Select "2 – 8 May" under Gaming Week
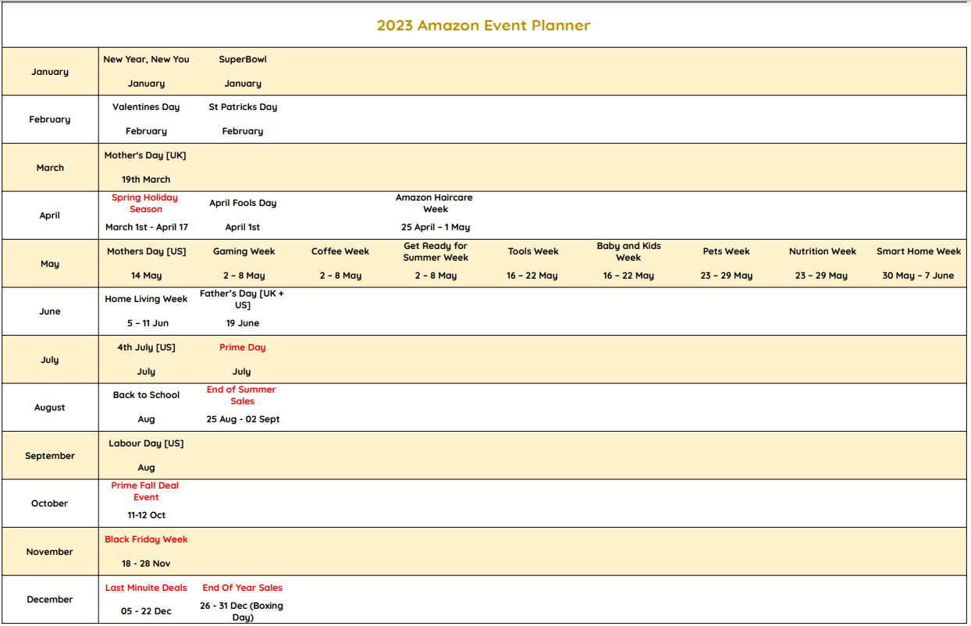Image resolution: width=971 pixels, height=626 pixels. pyautogui.click(x=244, y=276)
